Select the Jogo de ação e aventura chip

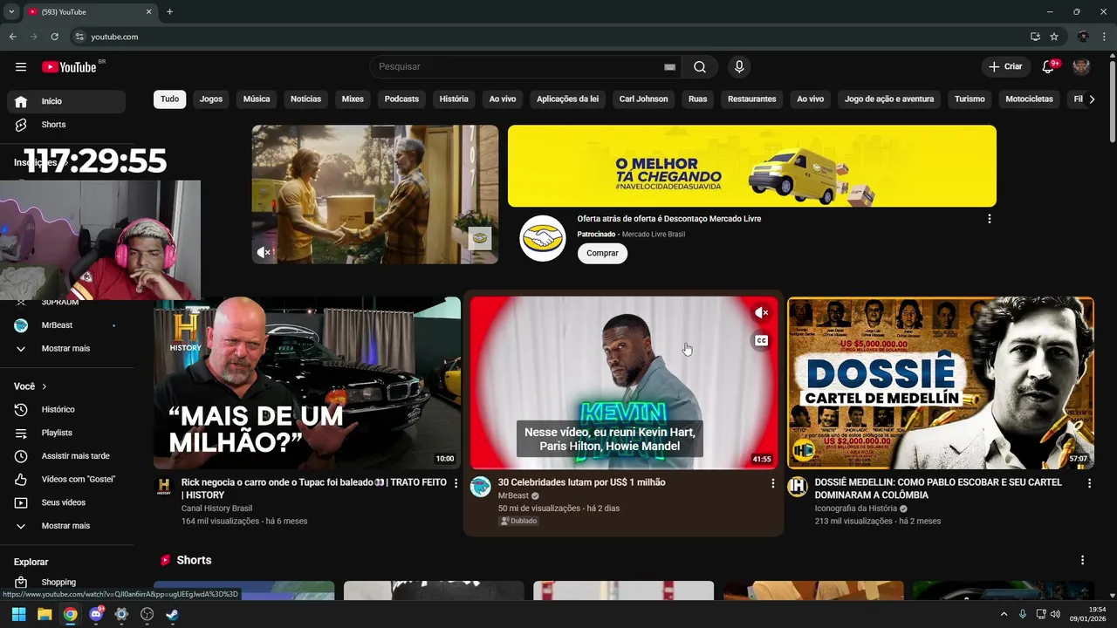[x=889, y=99]
